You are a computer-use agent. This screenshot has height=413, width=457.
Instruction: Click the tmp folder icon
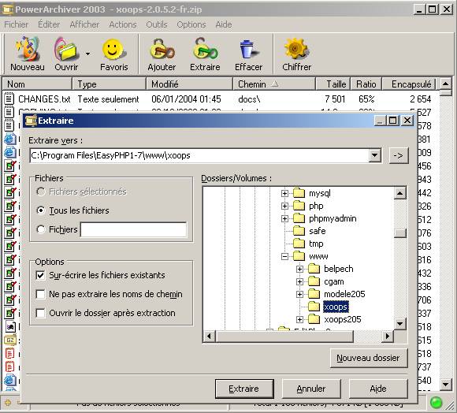click(299, 244)
